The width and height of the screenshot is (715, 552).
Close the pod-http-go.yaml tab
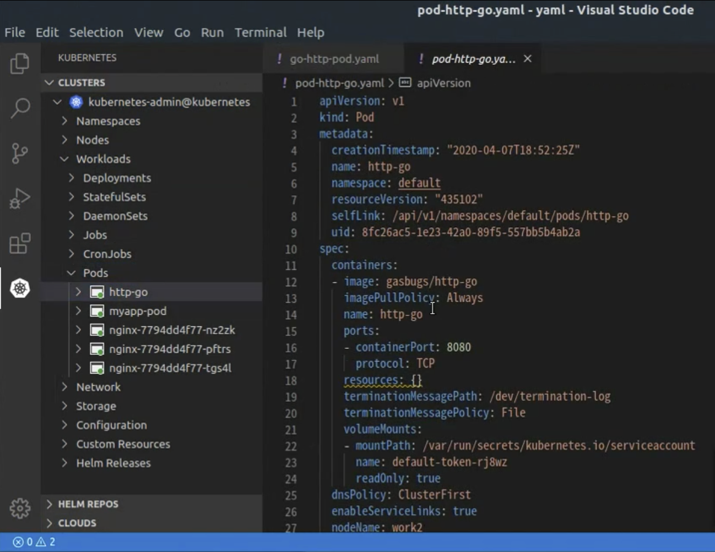528,58
